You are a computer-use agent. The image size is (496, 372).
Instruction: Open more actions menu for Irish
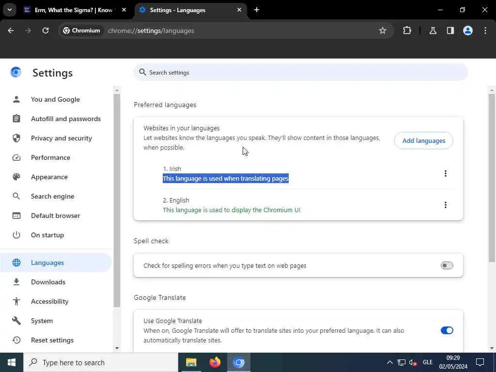pos(446,173)
